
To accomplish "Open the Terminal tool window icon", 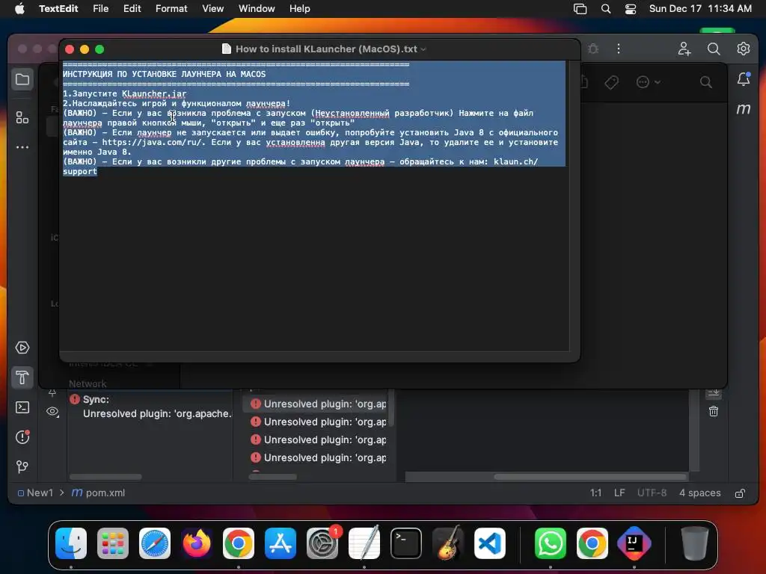I will (x=22, y=407).
